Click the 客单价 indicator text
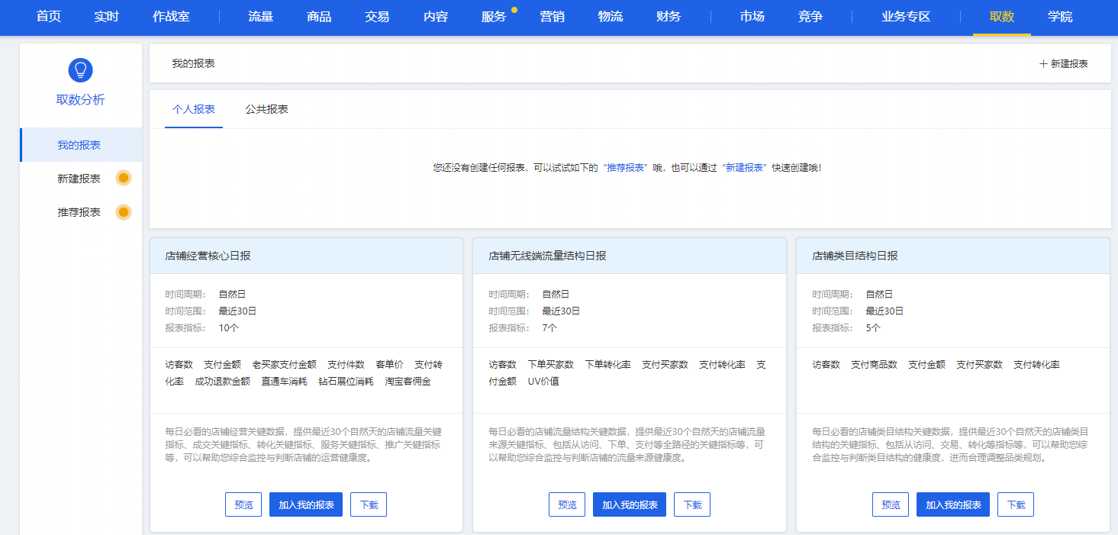1118x535 pixels. (x=389, y=365)
